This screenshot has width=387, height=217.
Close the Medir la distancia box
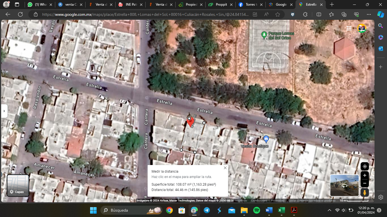pos(225,168)
